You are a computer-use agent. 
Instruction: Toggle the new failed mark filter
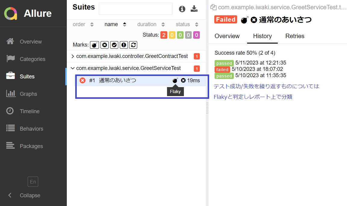(x=104, y=45)
